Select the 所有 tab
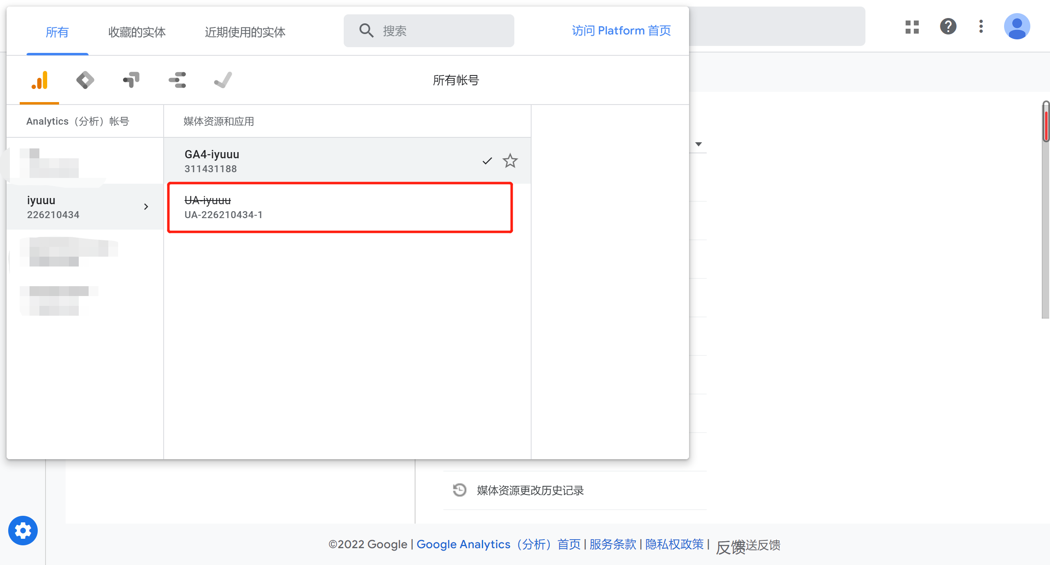The width and height of the screenshot is (1050, 565). tap(57, 32)
